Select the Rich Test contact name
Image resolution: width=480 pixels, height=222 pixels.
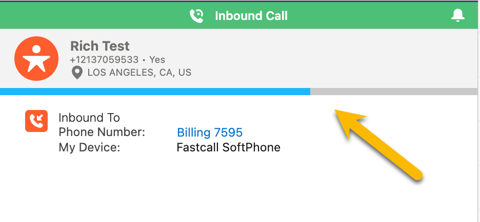(100, 46)
